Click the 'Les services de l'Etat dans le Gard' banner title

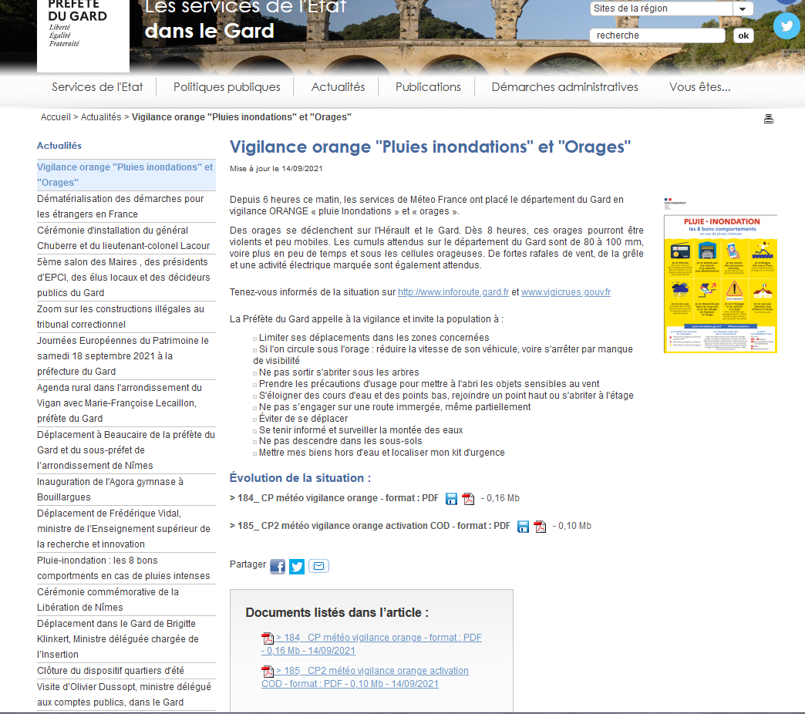(x=245, y=19)
